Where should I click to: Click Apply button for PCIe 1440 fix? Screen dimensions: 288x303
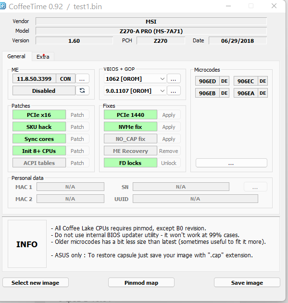pyautogui.click(x=169, y=115)
